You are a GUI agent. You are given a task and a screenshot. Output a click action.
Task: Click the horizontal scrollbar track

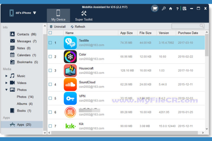point(124,133)
